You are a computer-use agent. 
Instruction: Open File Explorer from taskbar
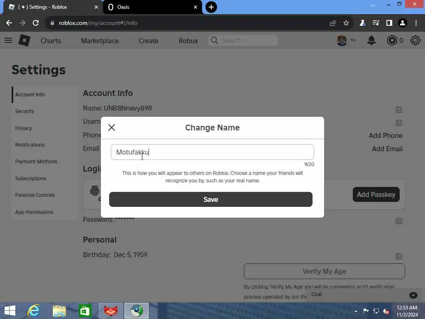(x=59, y=311)
